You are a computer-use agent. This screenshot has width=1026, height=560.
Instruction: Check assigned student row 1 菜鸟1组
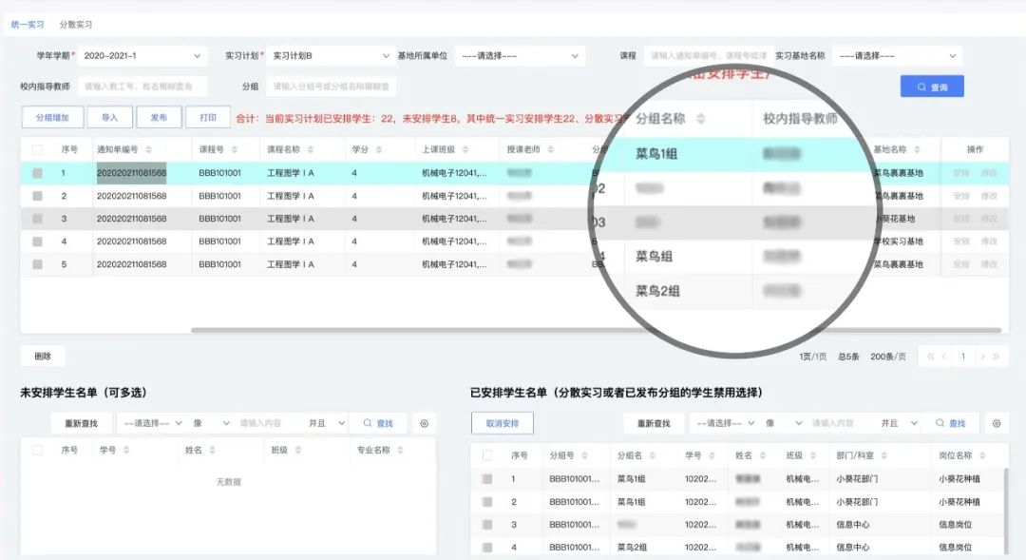(x=487, y=479)
